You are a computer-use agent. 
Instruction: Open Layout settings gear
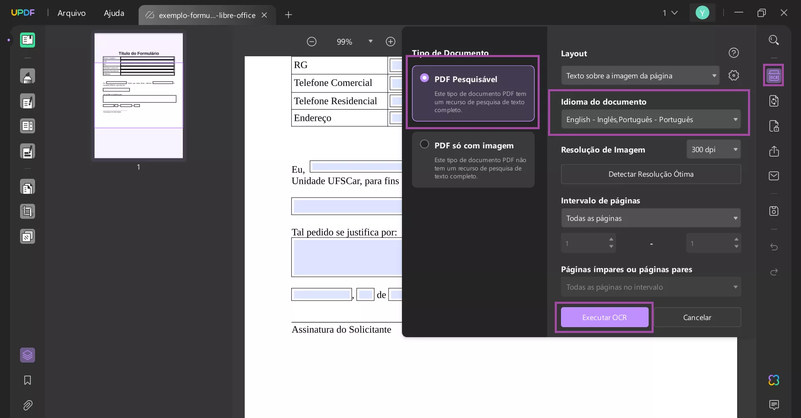coord(733,75)
